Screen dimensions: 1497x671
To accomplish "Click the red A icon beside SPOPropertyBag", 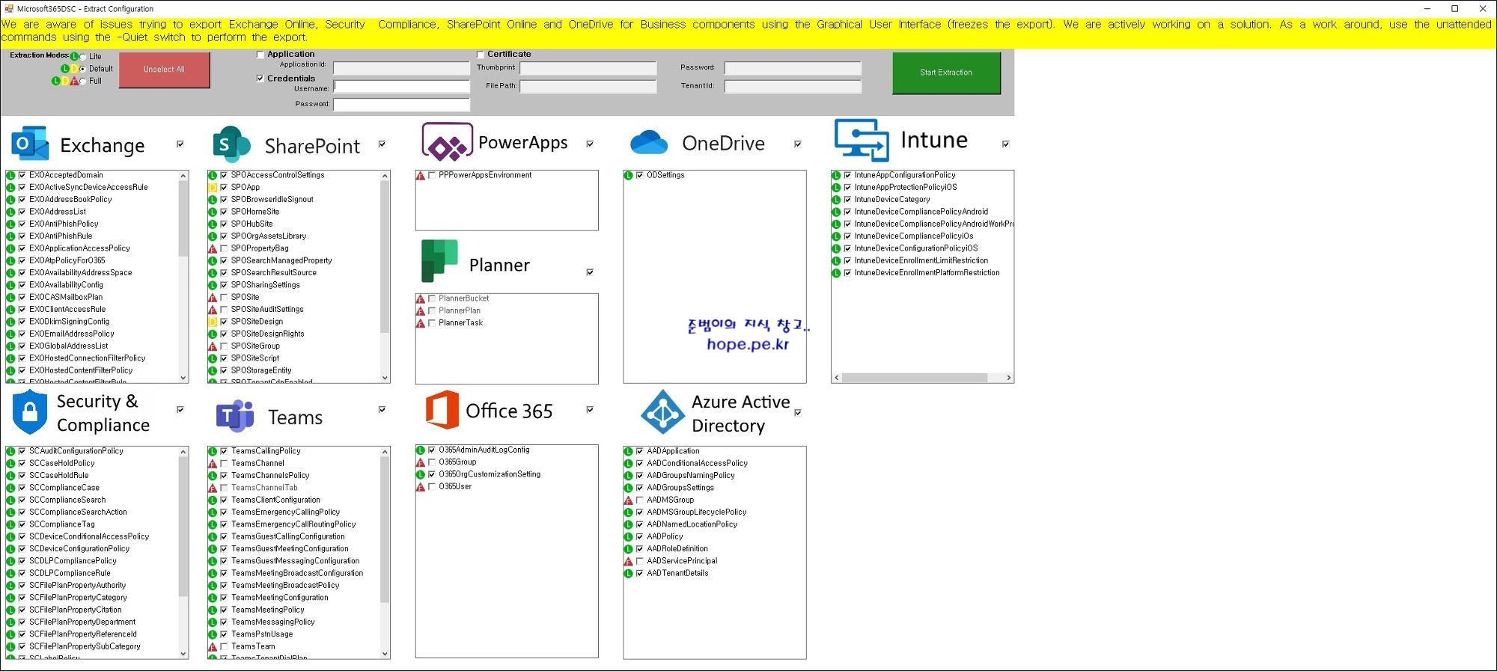I will click(x=213, y=248).
